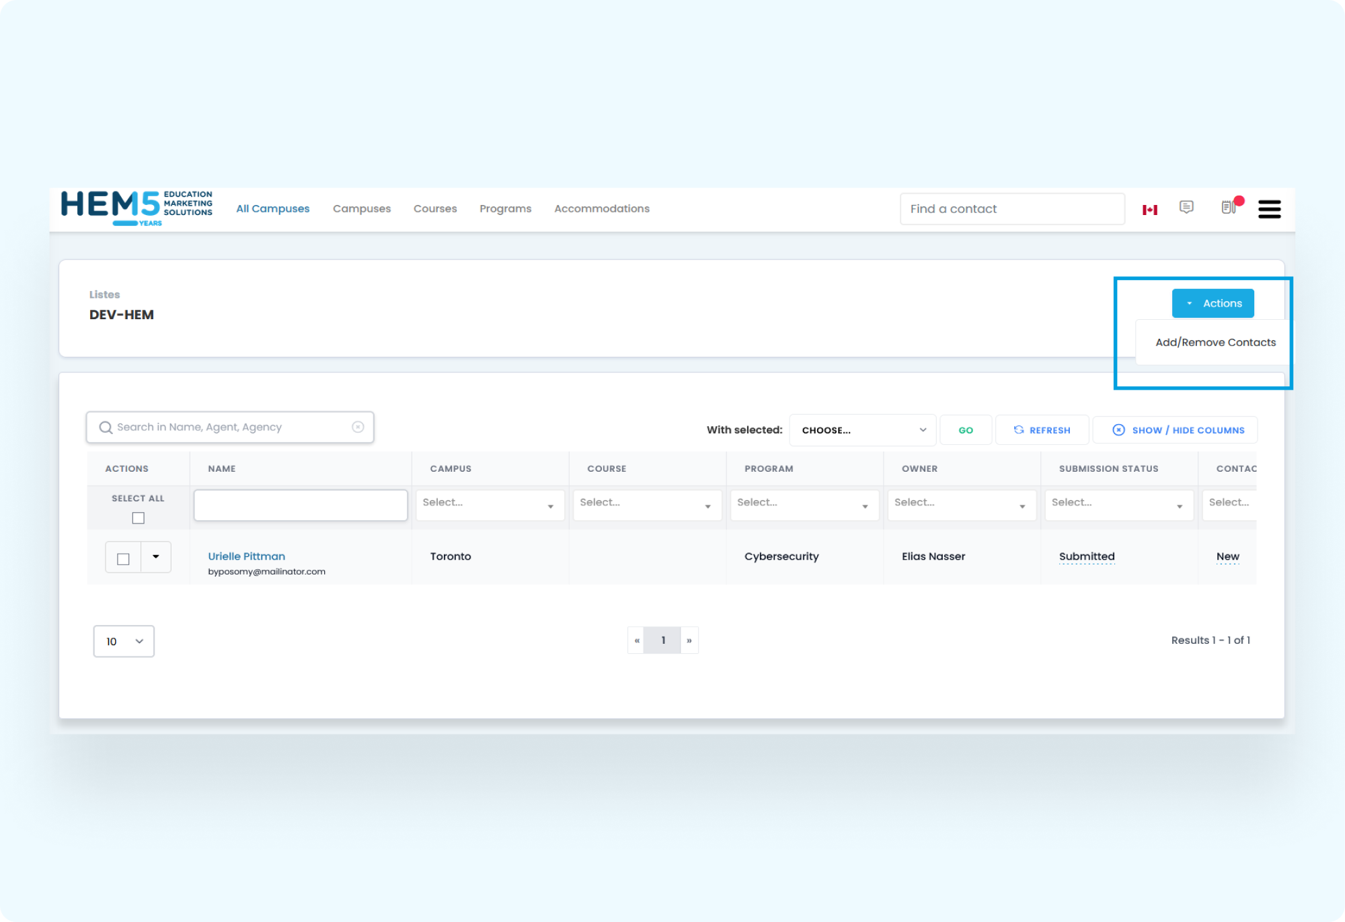Click the HEM5 logo

134,208
